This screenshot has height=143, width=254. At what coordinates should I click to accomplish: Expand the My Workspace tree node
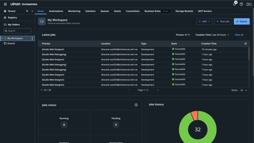pos(2,38)
